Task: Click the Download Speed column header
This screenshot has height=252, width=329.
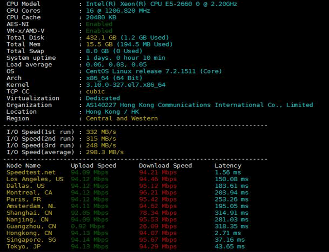Action: pos(166,165)
